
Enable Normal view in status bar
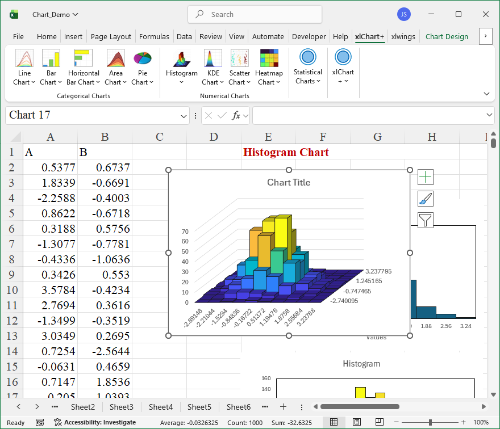pyautogui.click(x=334, y=422)
